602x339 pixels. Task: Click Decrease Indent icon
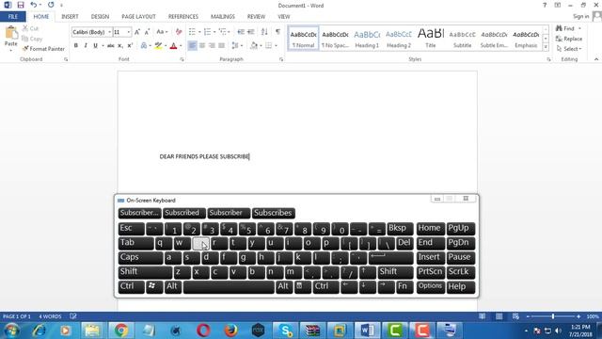pyautogui.click(x=241, y=32)
